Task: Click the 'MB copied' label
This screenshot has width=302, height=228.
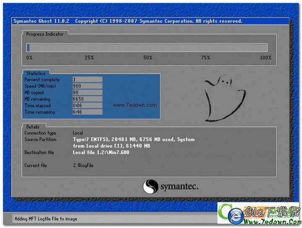Action: click(34, 93)
